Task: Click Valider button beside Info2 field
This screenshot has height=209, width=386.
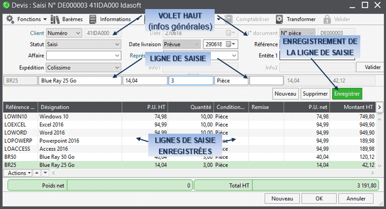Action: pos(370,67)
